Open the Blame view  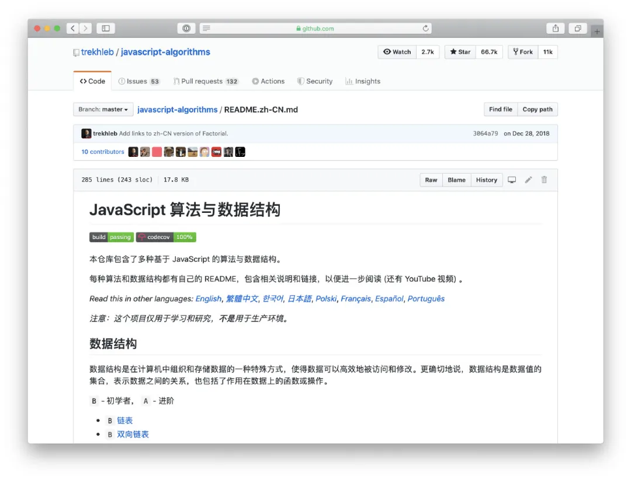coord(456,180)
